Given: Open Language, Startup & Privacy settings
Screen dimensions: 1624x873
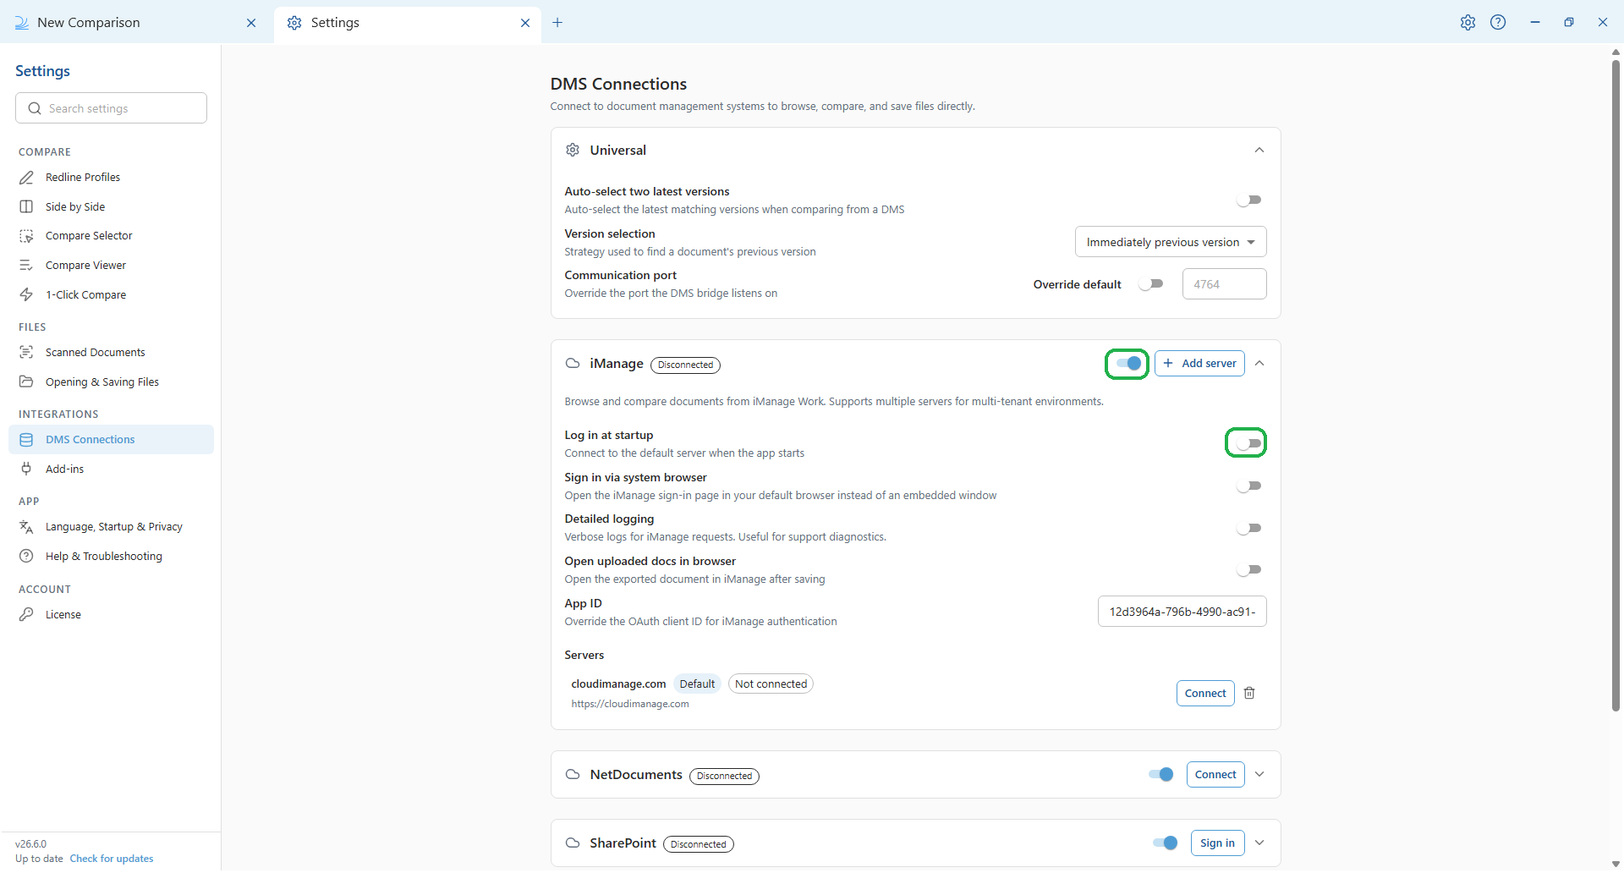Looking at the screenshot, I should point(111,527).
